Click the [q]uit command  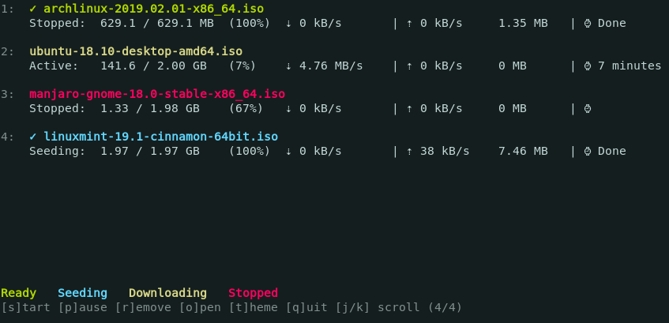[x=306, y=307]
